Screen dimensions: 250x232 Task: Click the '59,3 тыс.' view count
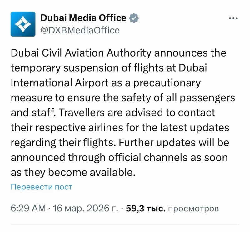(145, 208)
